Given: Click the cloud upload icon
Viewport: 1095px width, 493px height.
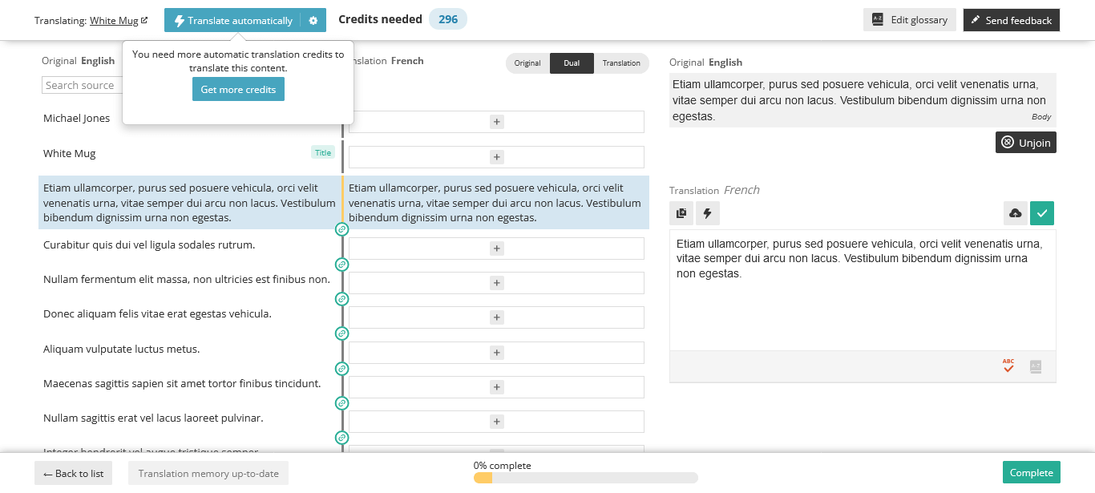Looking at the screenshot, I should 1015,213.
